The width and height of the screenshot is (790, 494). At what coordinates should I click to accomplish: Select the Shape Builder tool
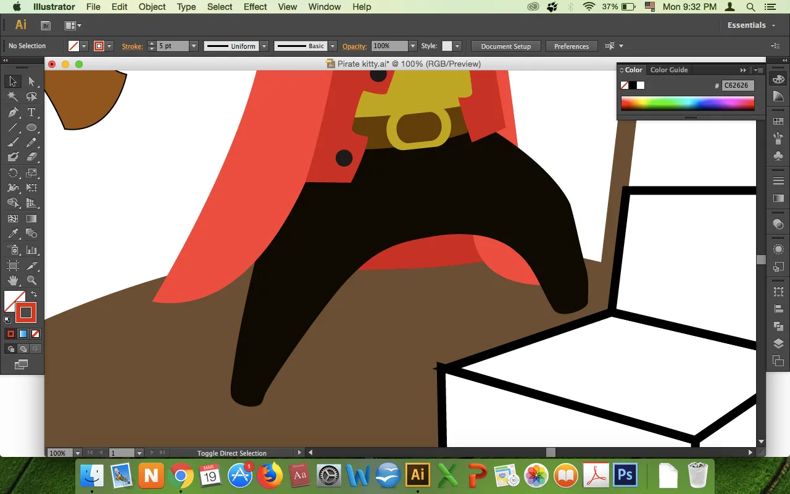click(x=13, y=203)
